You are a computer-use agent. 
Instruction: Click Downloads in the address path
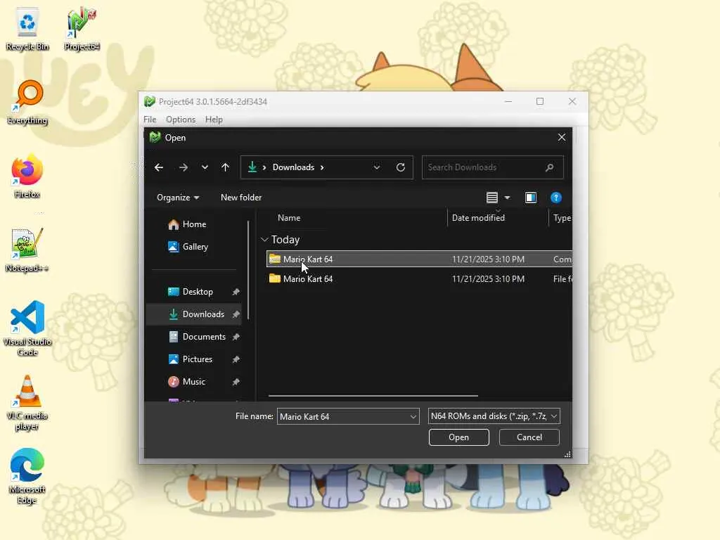click(293, 167)
